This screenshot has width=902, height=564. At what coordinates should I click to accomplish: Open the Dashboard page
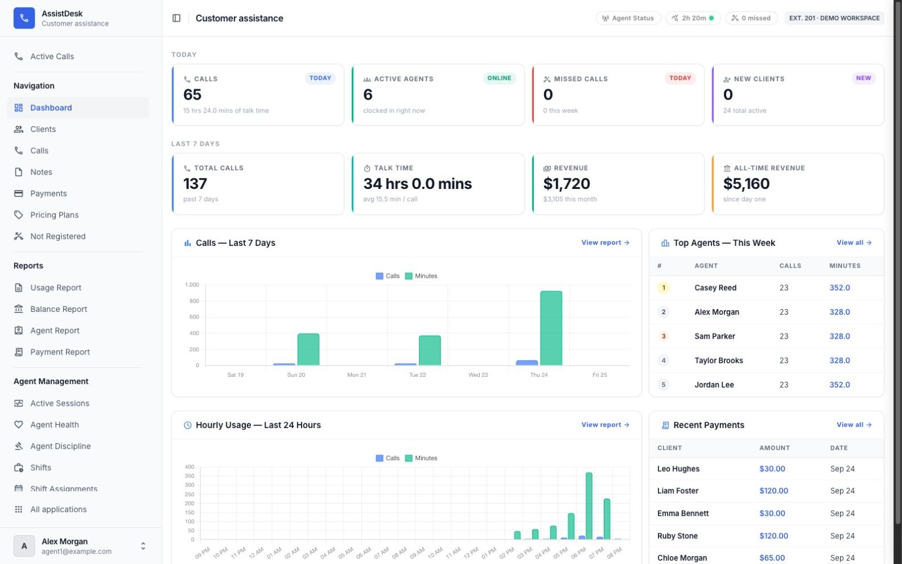[78, 108]
